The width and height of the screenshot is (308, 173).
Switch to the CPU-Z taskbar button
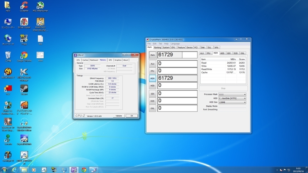tap(74, 170)
